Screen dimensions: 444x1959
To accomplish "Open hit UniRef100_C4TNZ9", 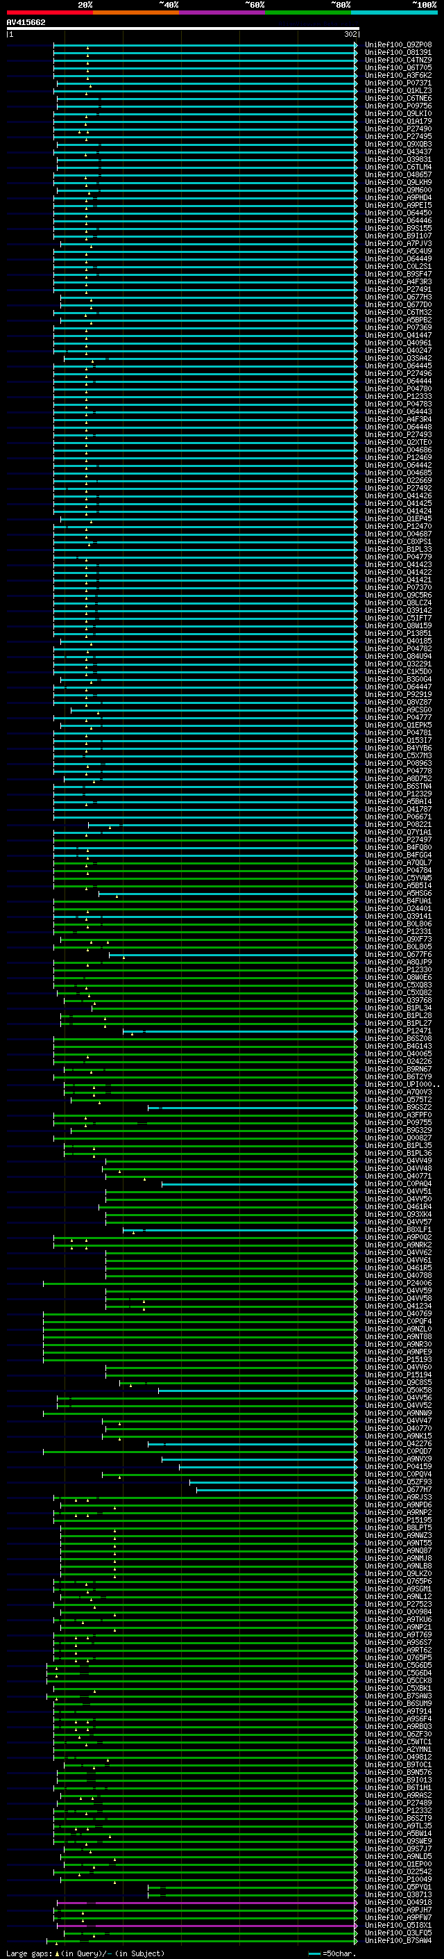I will click(x=398, y=60).
